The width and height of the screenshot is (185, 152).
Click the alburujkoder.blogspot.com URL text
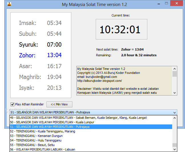click(99, 81)
